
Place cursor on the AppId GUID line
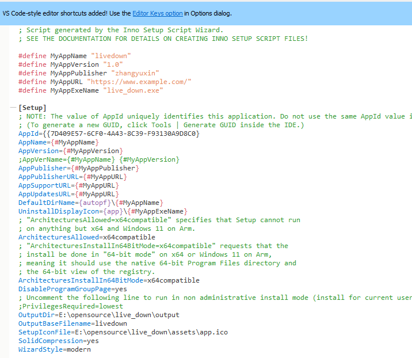(x=109, y=134)
